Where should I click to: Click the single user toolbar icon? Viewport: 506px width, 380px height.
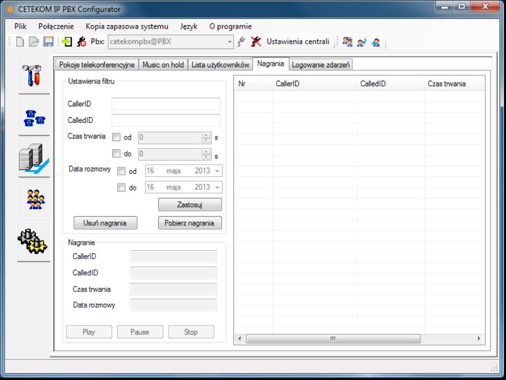coord(376,42)
